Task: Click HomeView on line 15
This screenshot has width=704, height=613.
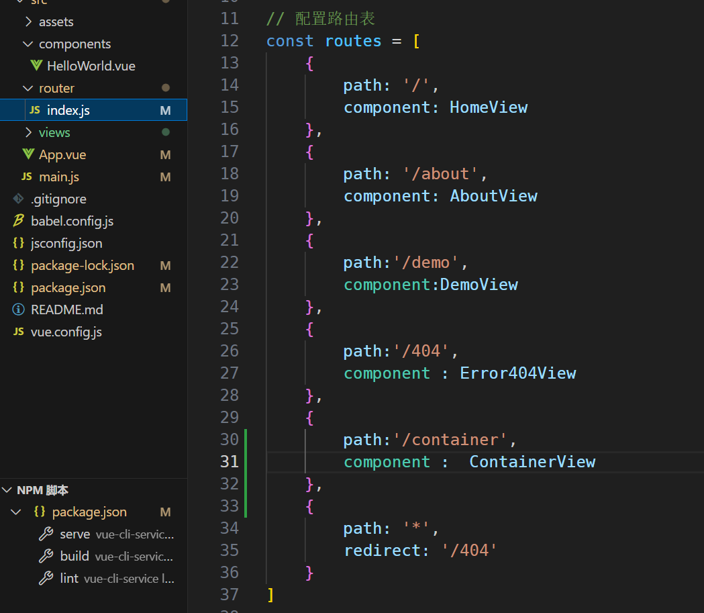Action: coord(489,107)
